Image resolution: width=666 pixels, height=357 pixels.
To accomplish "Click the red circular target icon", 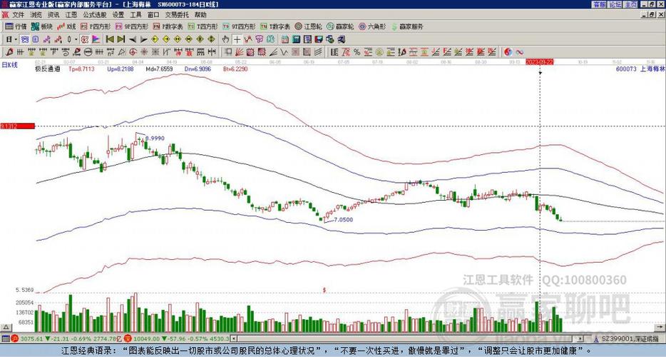I will [x=133, y=52].
